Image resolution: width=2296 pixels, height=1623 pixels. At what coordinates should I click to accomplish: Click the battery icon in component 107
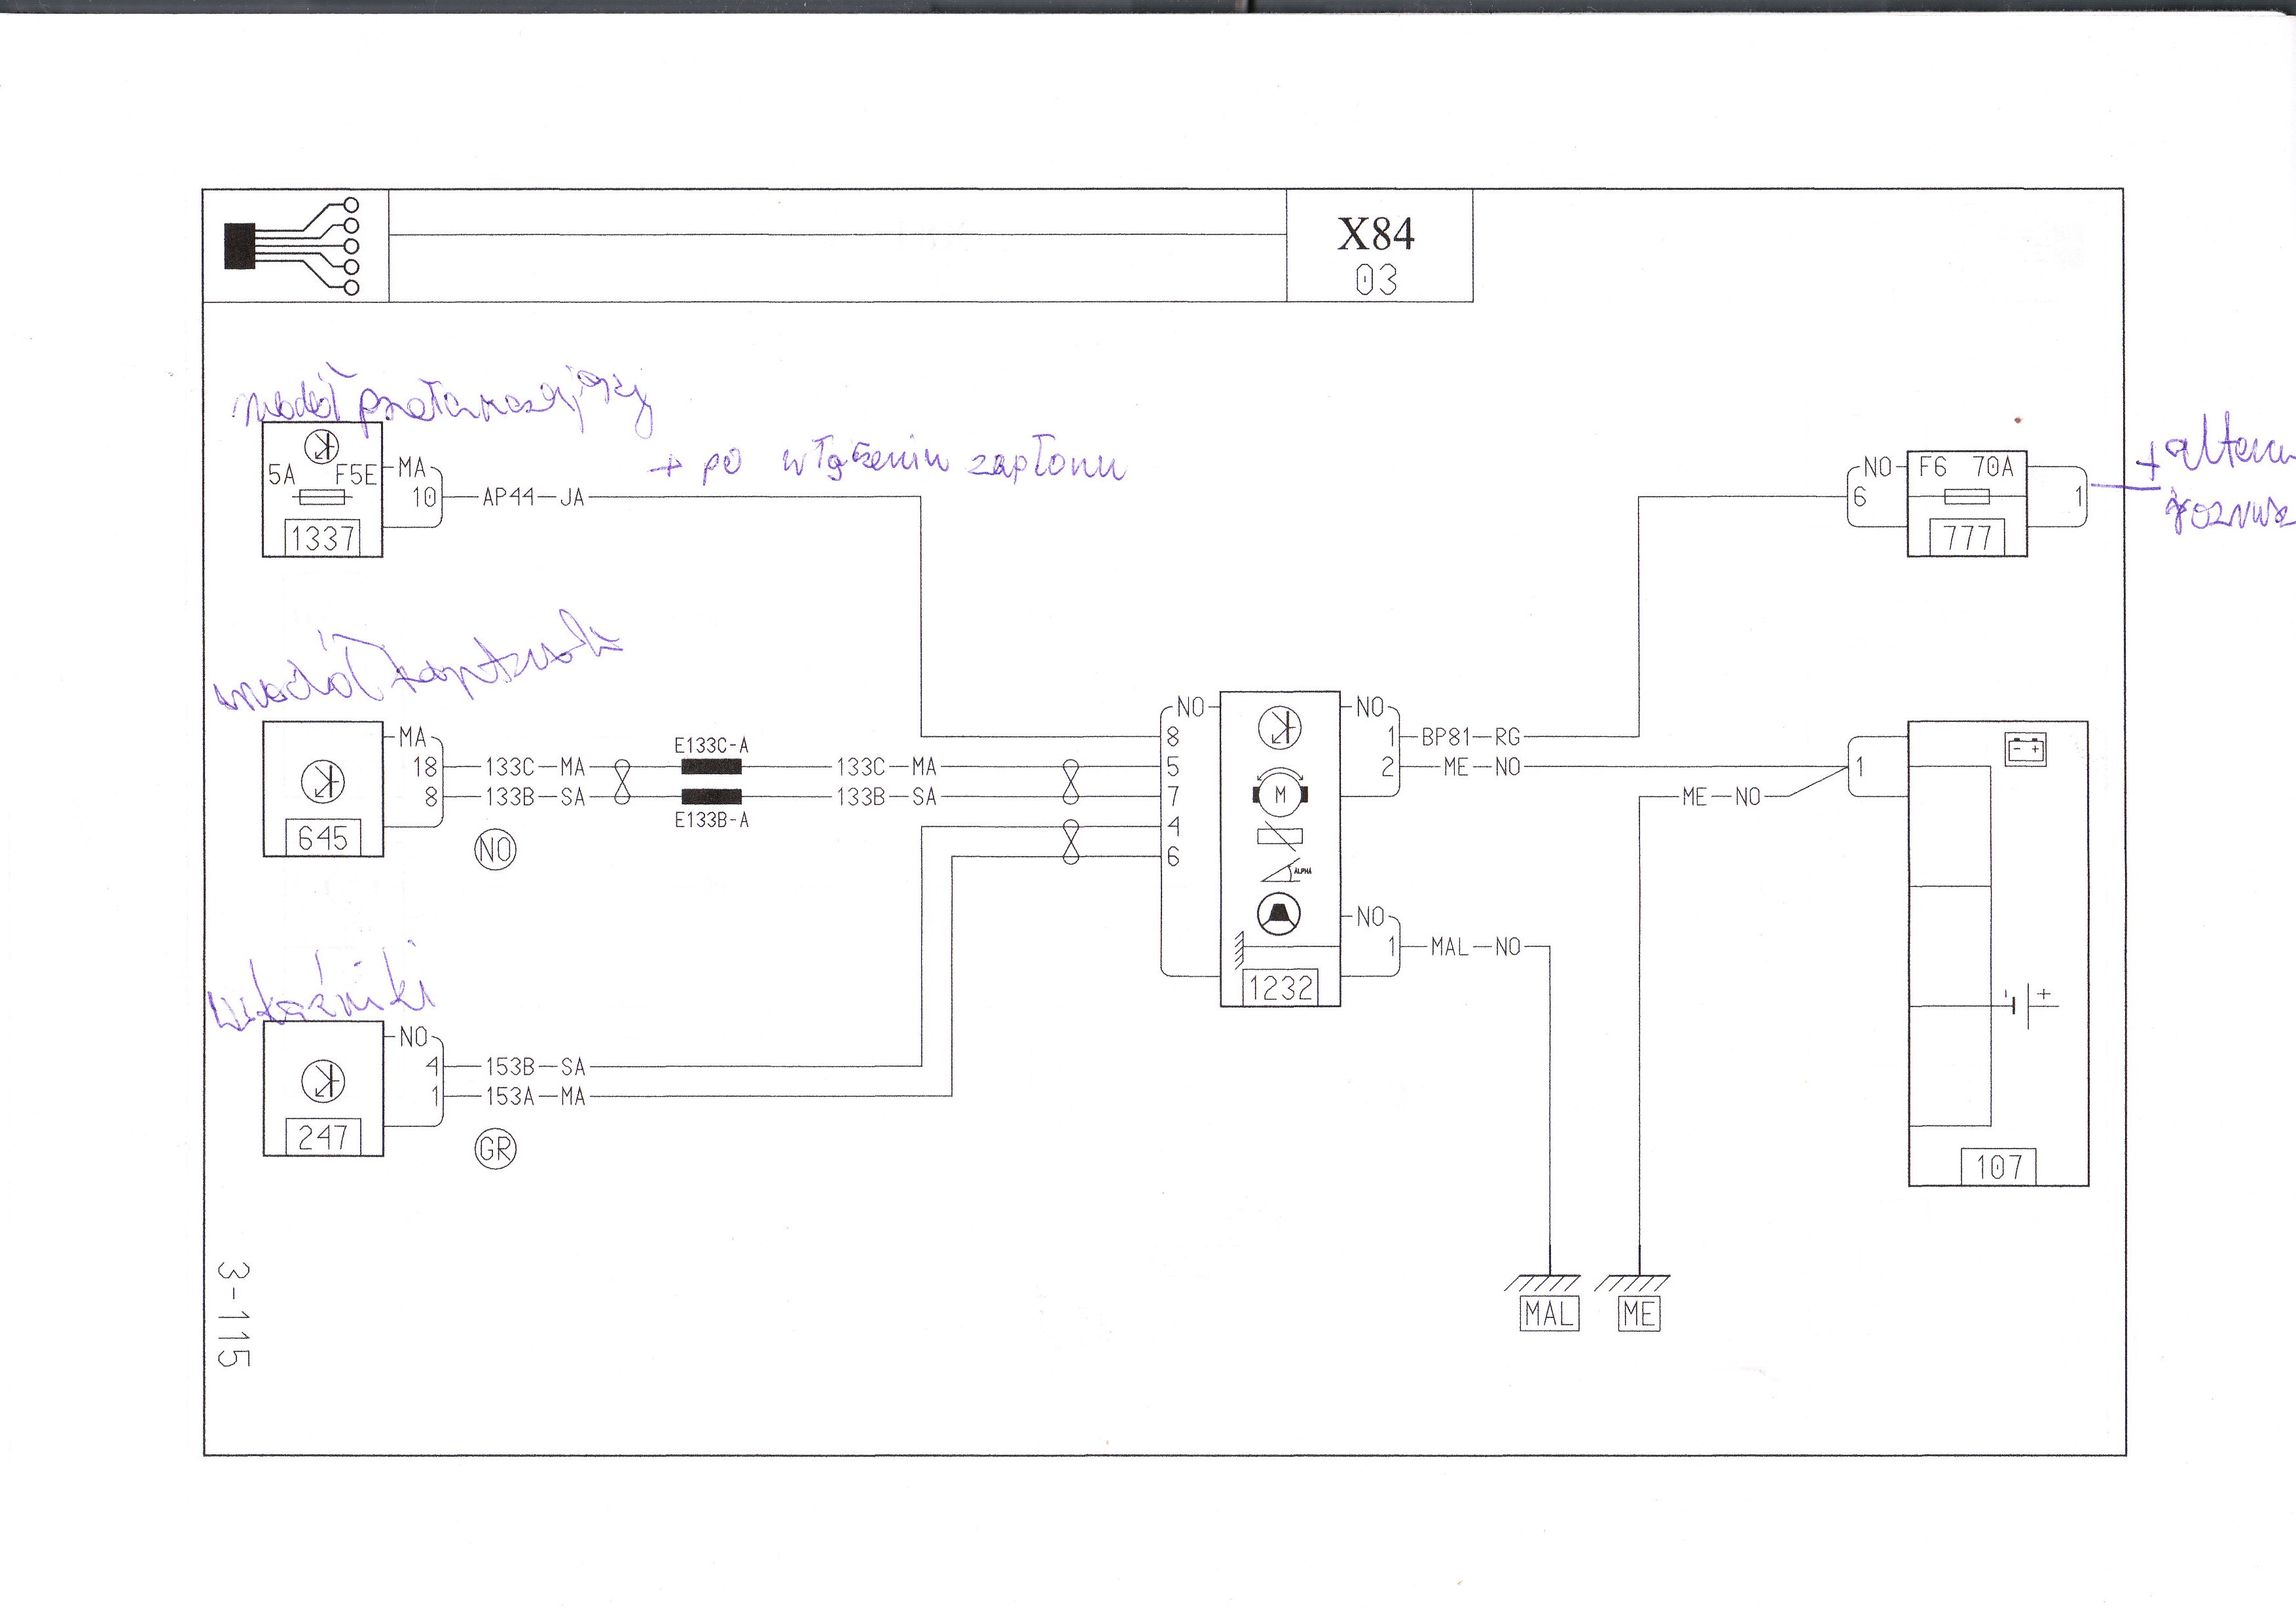(2026, 749)
